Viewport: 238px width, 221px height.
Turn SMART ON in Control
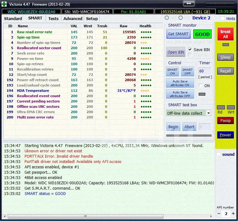(172, 71)
